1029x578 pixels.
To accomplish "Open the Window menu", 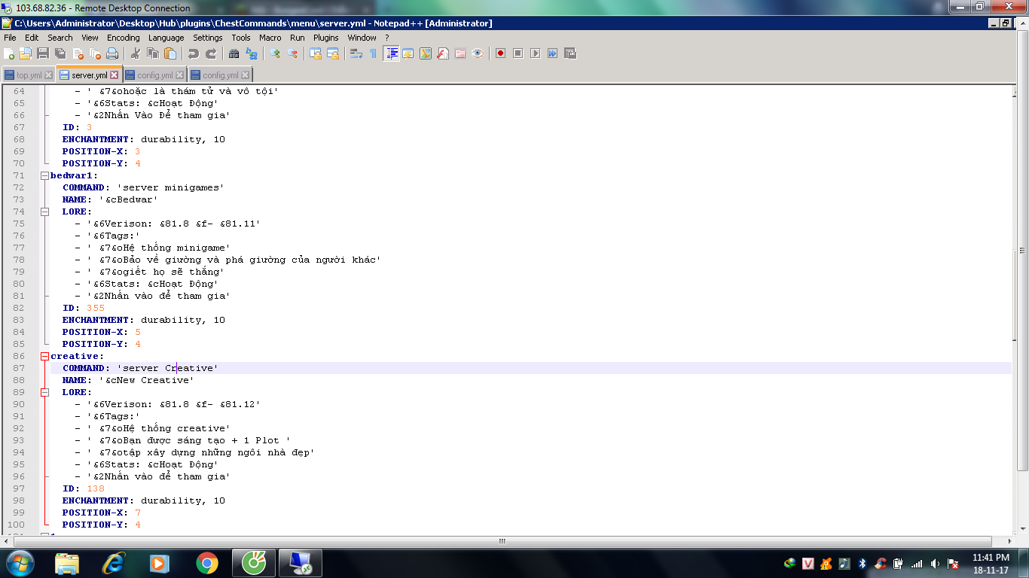I will tap(362, 38).
